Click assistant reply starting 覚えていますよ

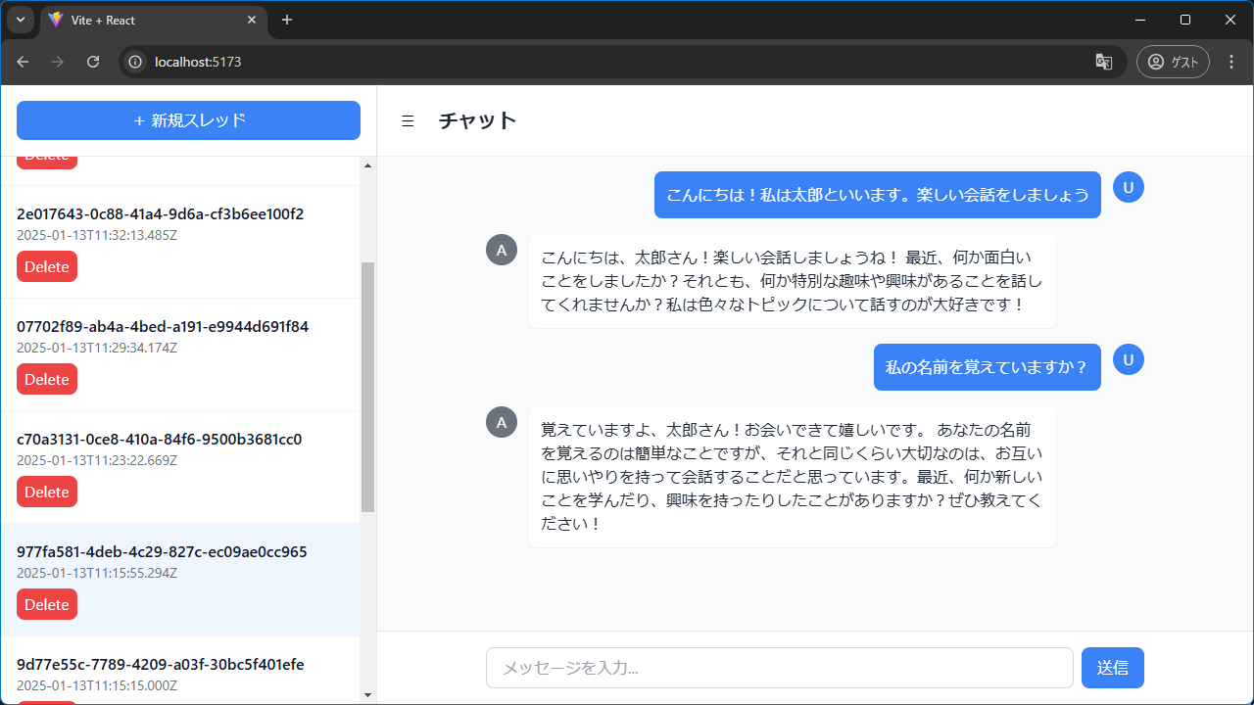[793, 477]
